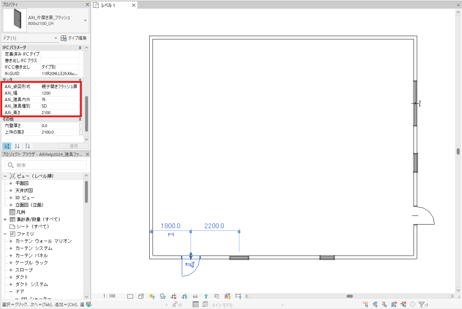462x309 pixels.
Task: Toggle select pinned elements icon
Action: coord(385,305)
